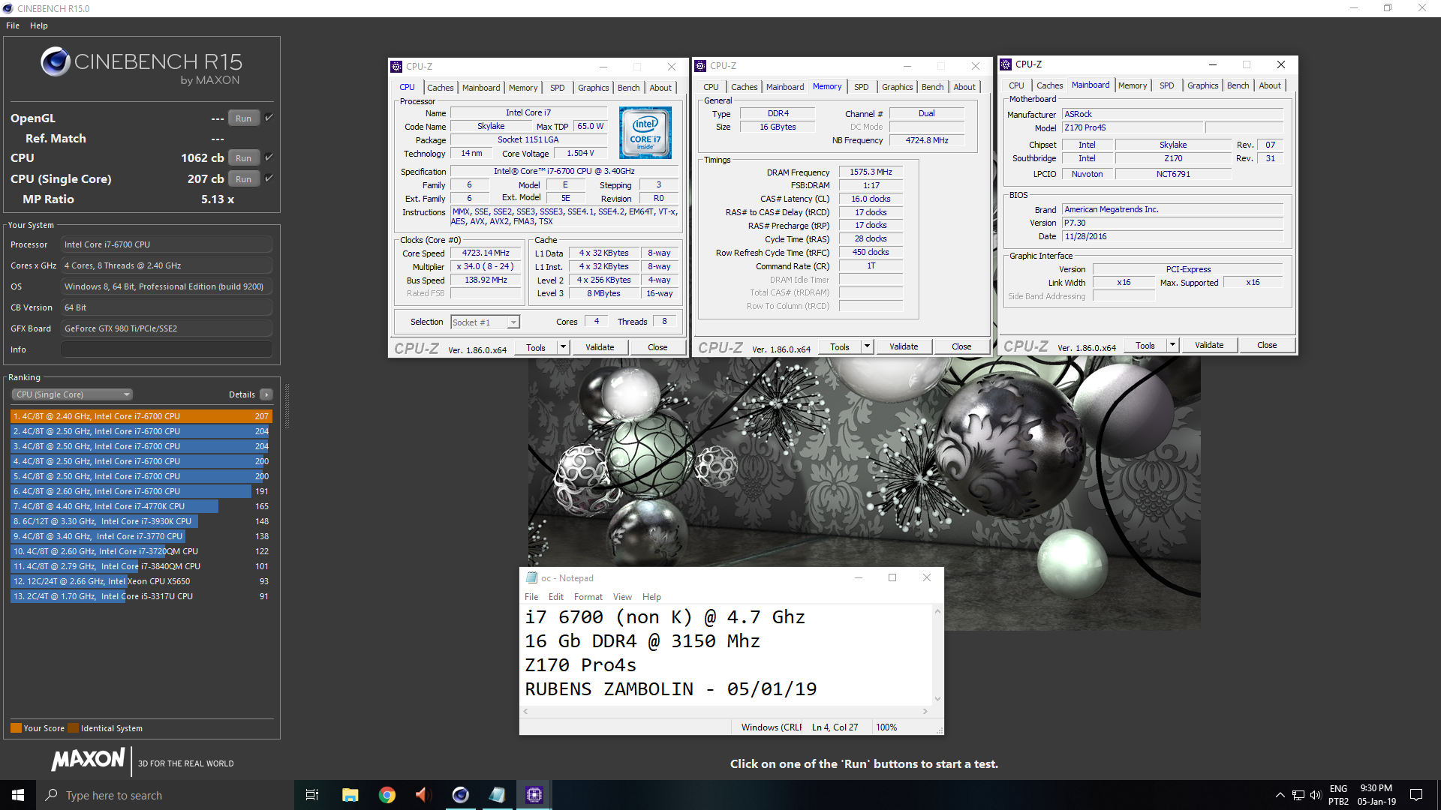
Task: Select SPD tab in Memory CPU-Z window
Action: [862, 87]
